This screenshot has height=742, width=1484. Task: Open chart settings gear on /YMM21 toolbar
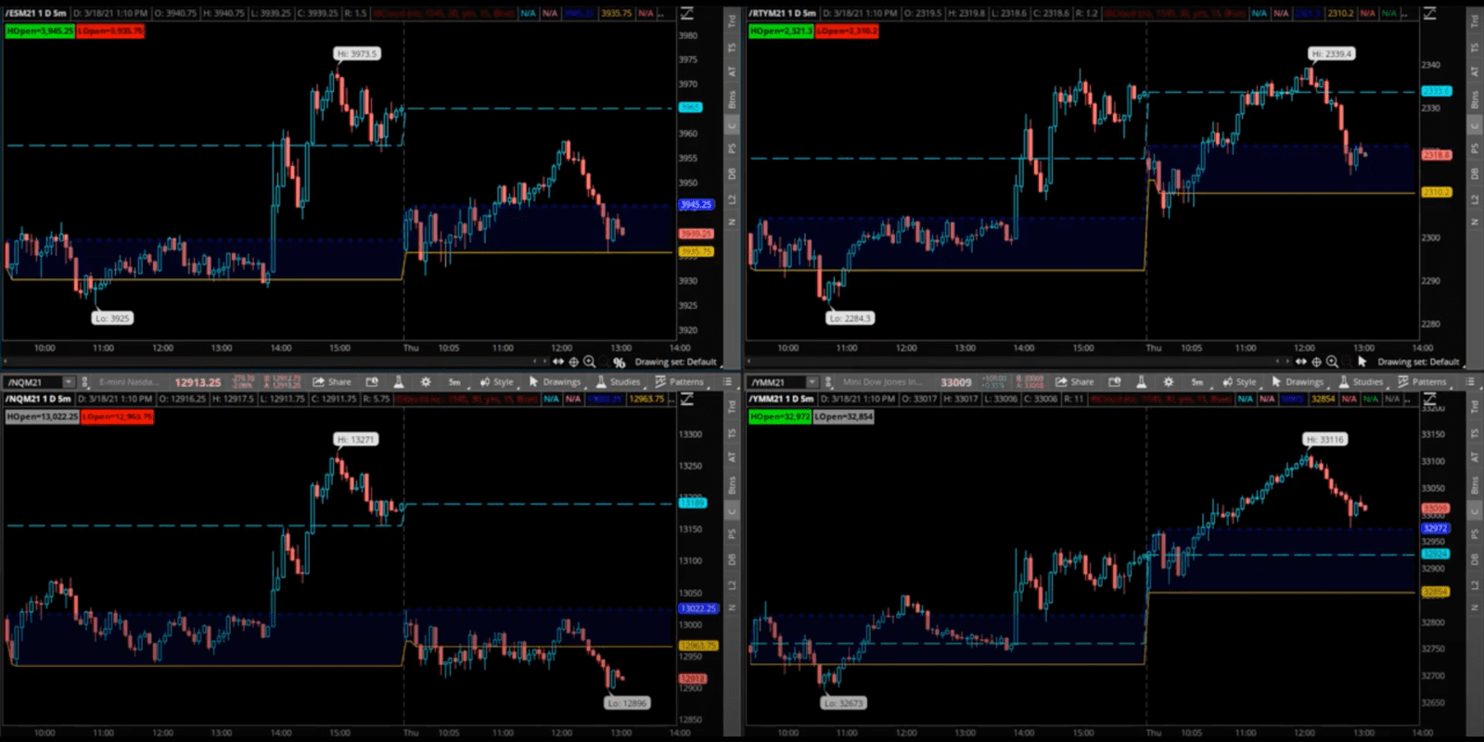pos(1169,382)
